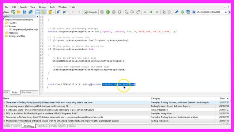Open 'MQL as a Markup Tool' Part 2 article
234x132 pixels.
coord(42,113)
